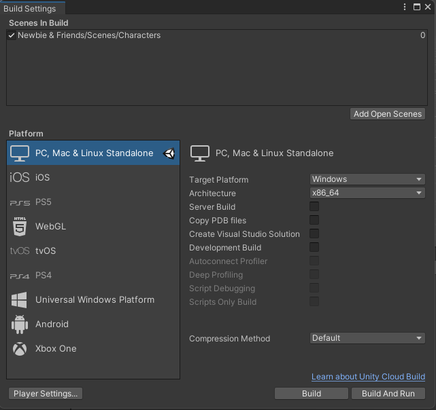Click the Build button
Image resolution: width=436 pixels, height=410 pixels.
pos(312,394)
